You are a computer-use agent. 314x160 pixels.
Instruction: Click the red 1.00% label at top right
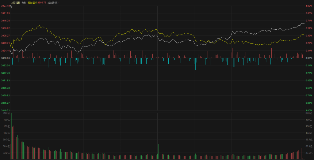coord(308,6)
